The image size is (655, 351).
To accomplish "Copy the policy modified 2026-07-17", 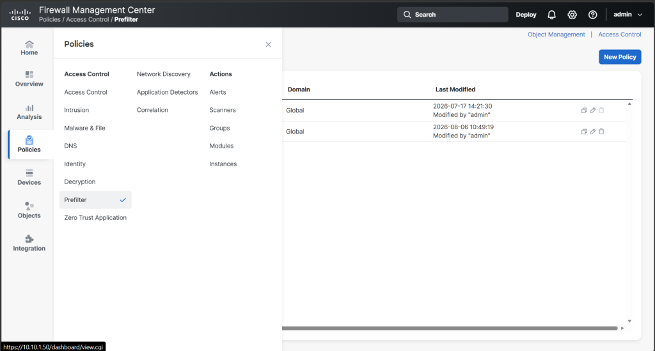I will (584, 110).
